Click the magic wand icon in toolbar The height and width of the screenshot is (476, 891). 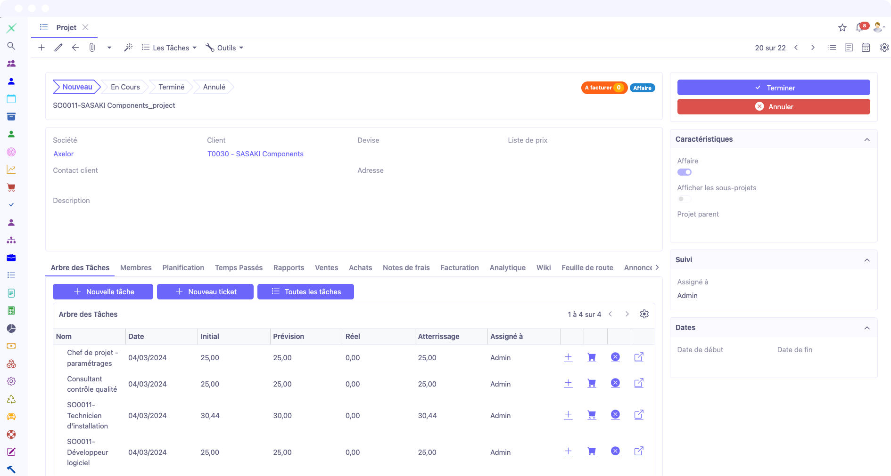(x=128, y=48)
